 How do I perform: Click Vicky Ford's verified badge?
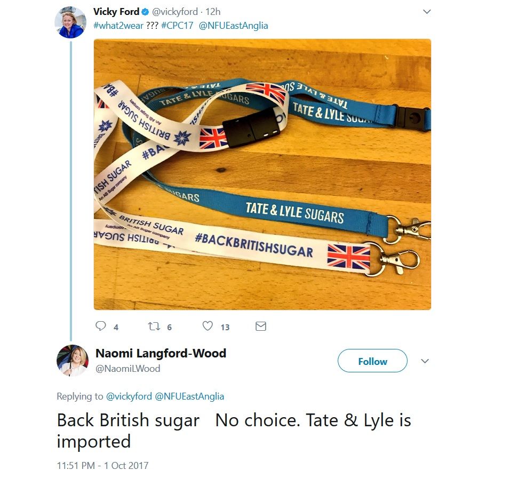[145, 12]
